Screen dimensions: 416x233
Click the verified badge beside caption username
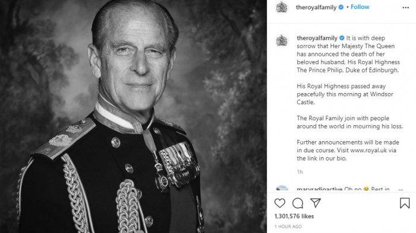click(x=342, y=38)
